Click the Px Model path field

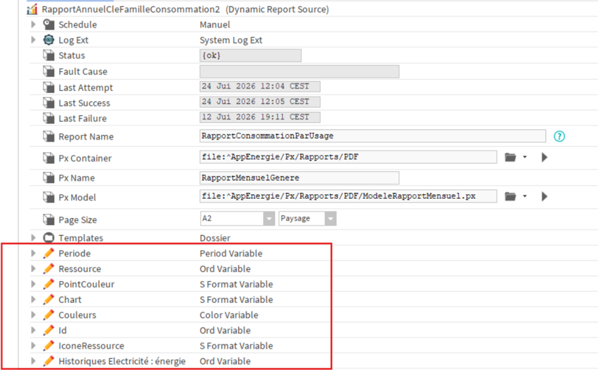pos(348,196)
